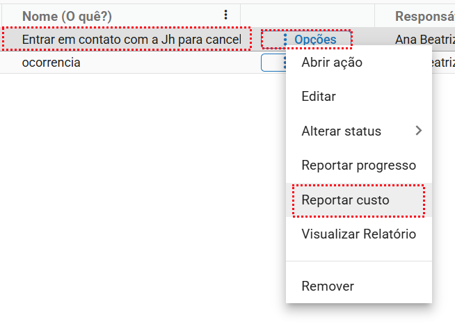Open Visualizar Relatório from the menu
Image resolution: width=455 pixels, height=331 pixels.
[358, 234]
